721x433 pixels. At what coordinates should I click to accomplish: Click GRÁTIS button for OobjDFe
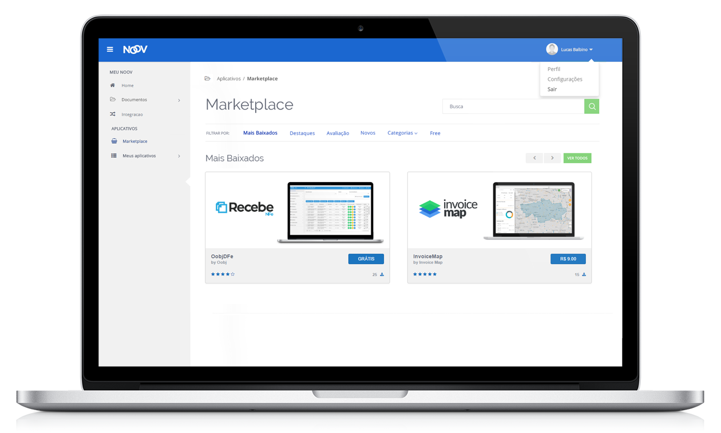pos(366,259)
